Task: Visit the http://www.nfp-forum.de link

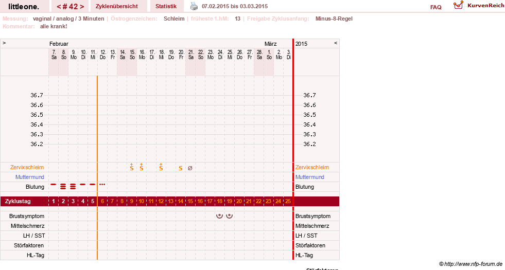Action: pyautogui.click(x=473, y=264)
